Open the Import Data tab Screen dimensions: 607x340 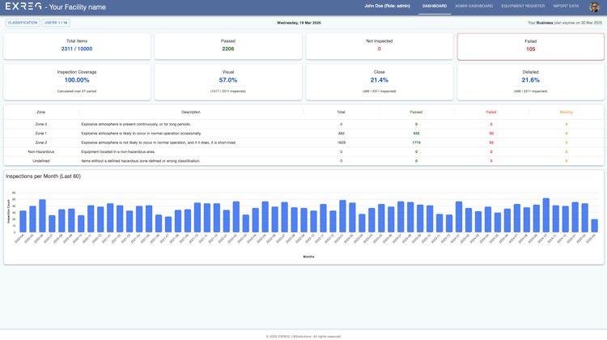pos(566,6)
